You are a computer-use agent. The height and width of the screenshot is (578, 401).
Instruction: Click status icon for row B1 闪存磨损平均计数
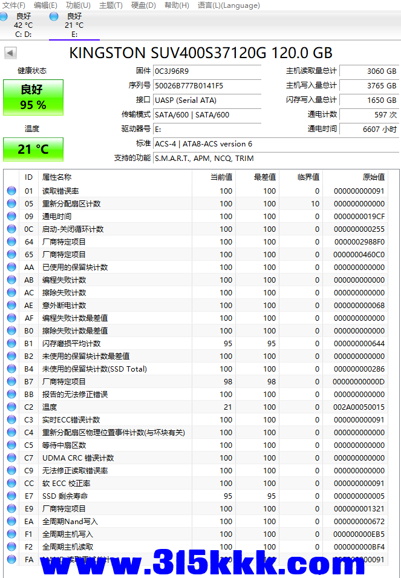pyautogui.click(x=11, y=344)
